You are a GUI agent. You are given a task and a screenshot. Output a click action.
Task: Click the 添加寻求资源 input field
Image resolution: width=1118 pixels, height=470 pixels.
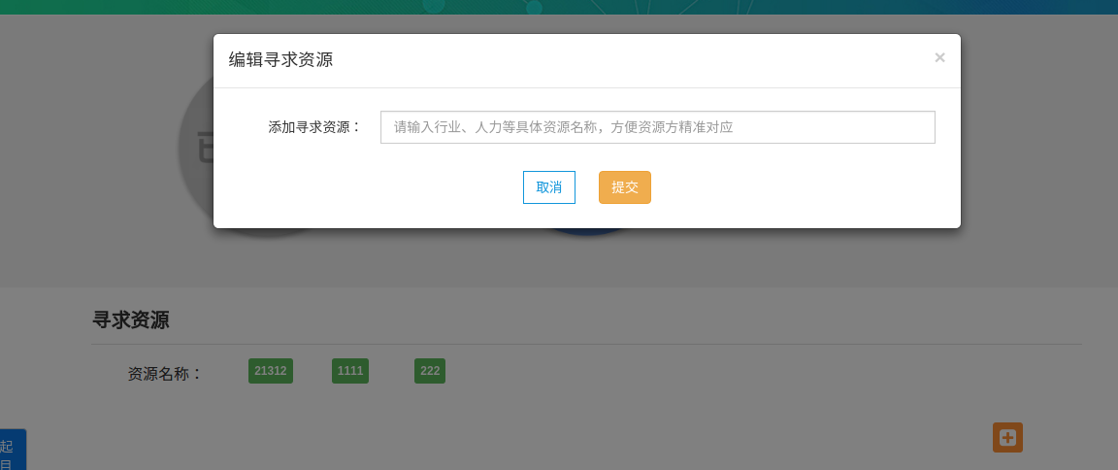point(657,127)
